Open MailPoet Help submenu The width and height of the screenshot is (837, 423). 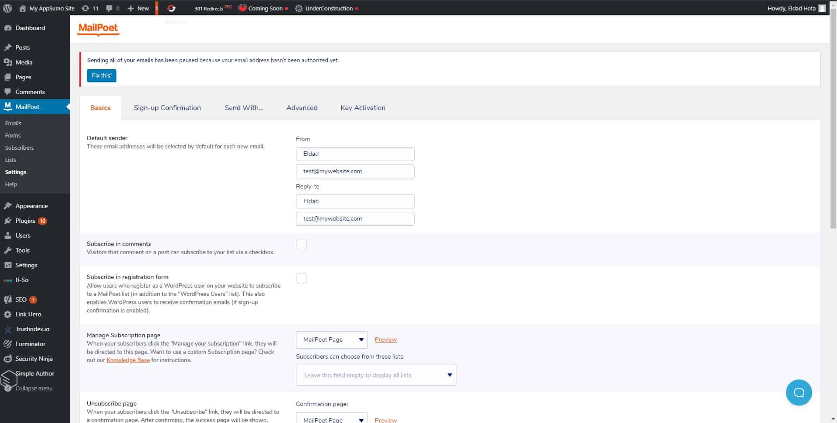click(x=11, y=185)
